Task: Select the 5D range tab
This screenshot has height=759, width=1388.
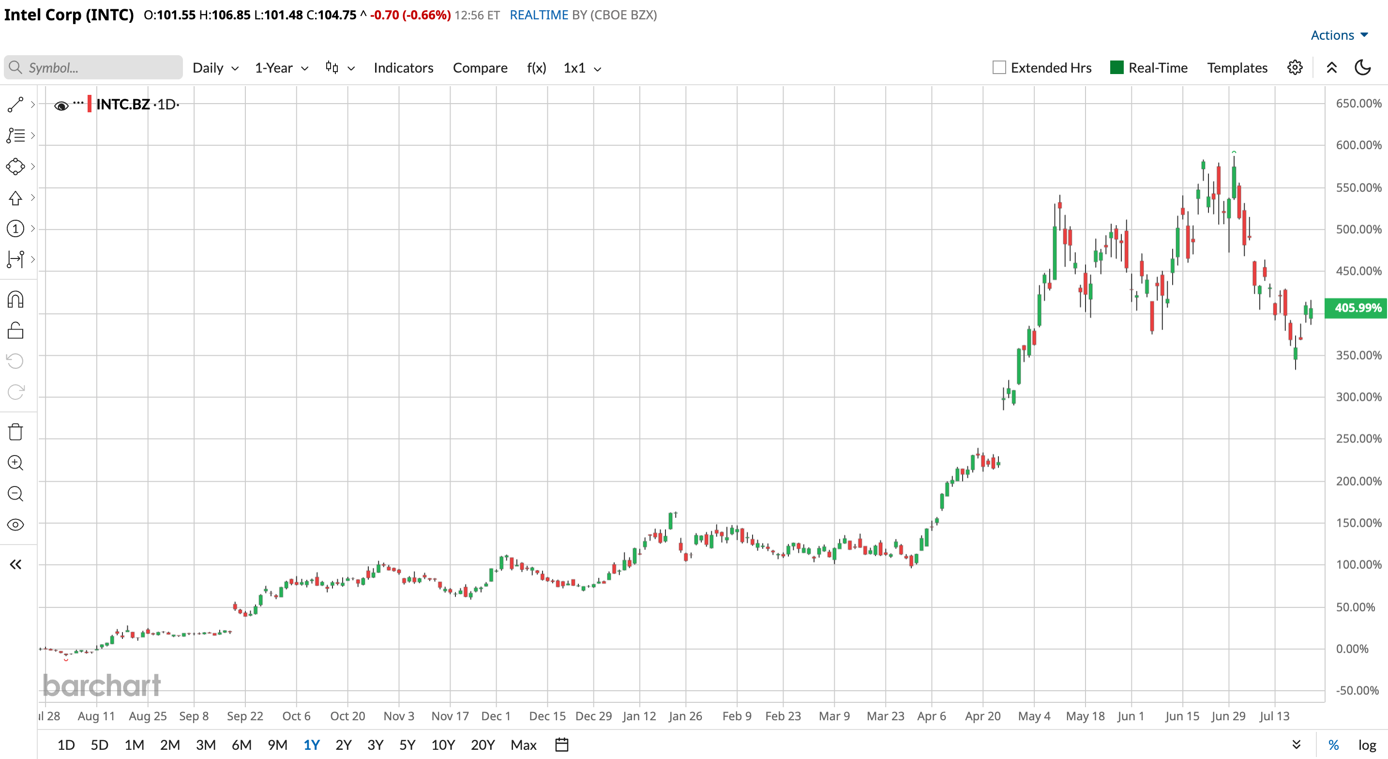Action: [99, 745]
